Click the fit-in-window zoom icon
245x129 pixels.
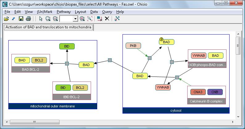pos(89,19)
